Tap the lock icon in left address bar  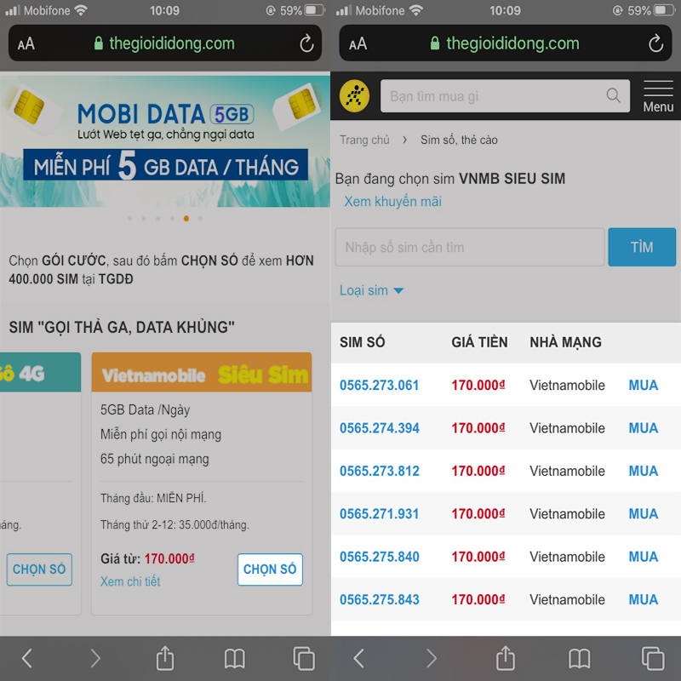(99, 43)
